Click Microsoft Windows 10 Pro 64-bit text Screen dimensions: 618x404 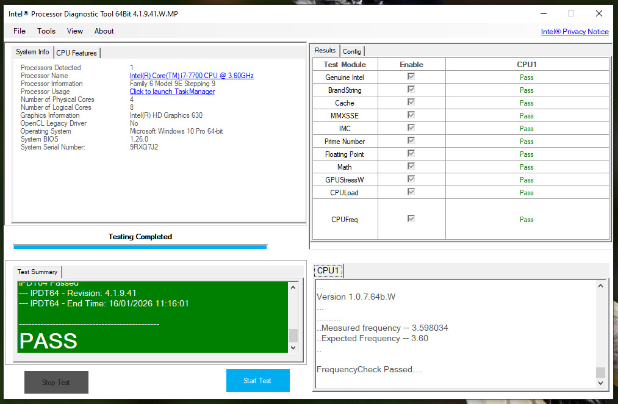pyautogui.click(x=176, y=131)
